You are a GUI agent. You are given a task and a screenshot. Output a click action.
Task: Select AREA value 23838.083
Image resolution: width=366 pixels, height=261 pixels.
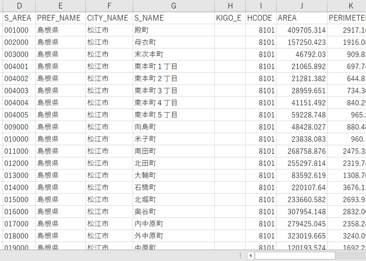[x=302, y=139]
